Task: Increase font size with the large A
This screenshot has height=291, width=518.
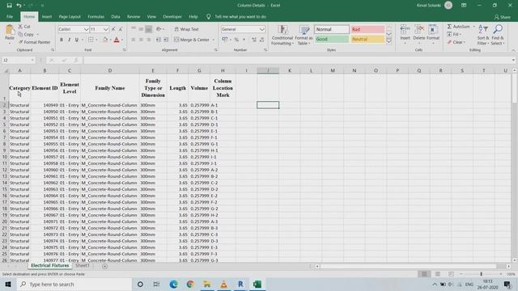Action: 113,29
